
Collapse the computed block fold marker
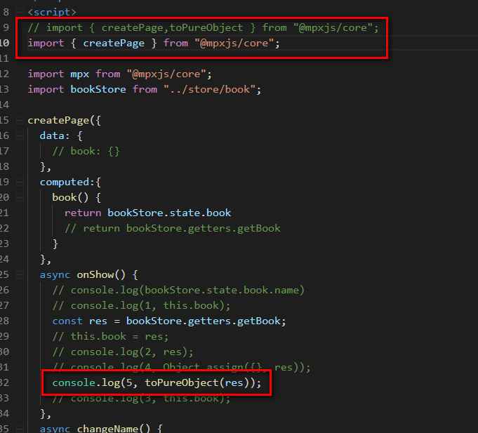click(20, 182)
